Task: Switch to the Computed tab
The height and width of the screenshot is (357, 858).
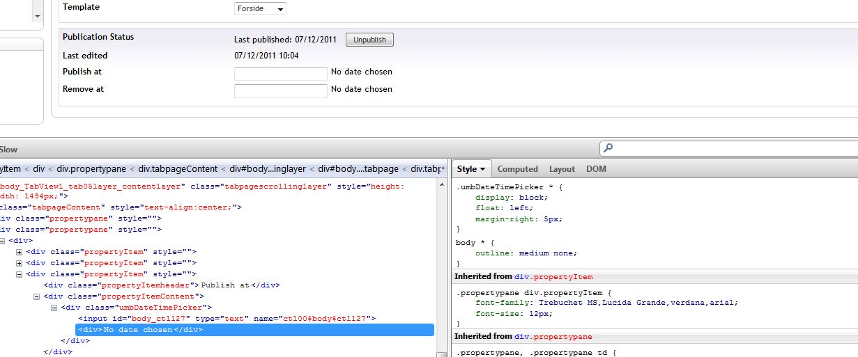Action: [x=518, y=169]
